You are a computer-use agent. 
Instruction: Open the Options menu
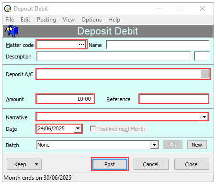[x=91, y=20]
